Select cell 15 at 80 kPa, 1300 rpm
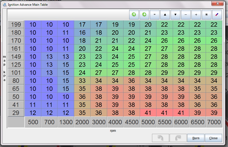 [66, 81]
